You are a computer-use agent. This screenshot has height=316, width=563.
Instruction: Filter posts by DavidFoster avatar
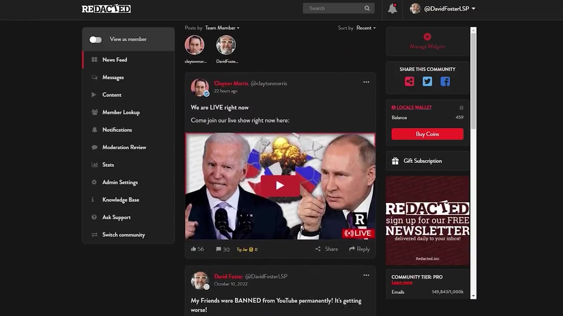tap(226, 45)
